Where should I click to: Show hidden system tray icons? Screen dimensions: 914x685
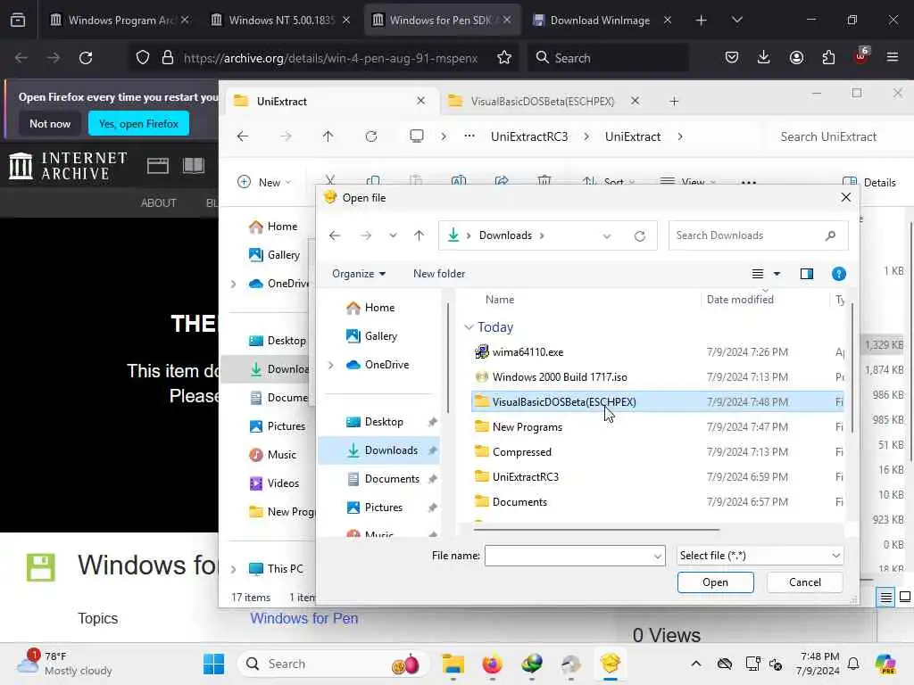(696, 664)
